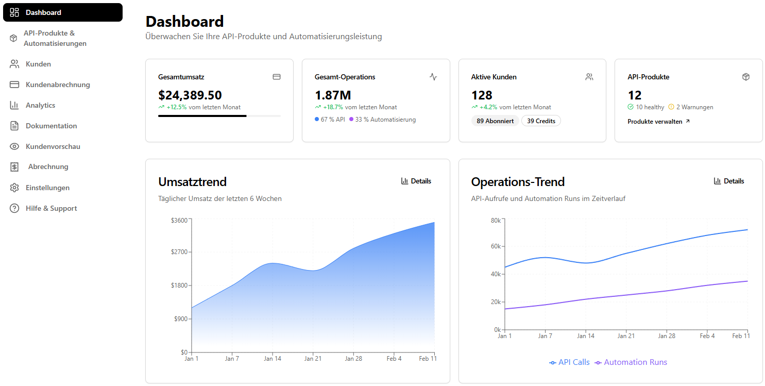Click the package icon on API-Produkte card
Screen dimensions: 765x386
coord(746,76)
